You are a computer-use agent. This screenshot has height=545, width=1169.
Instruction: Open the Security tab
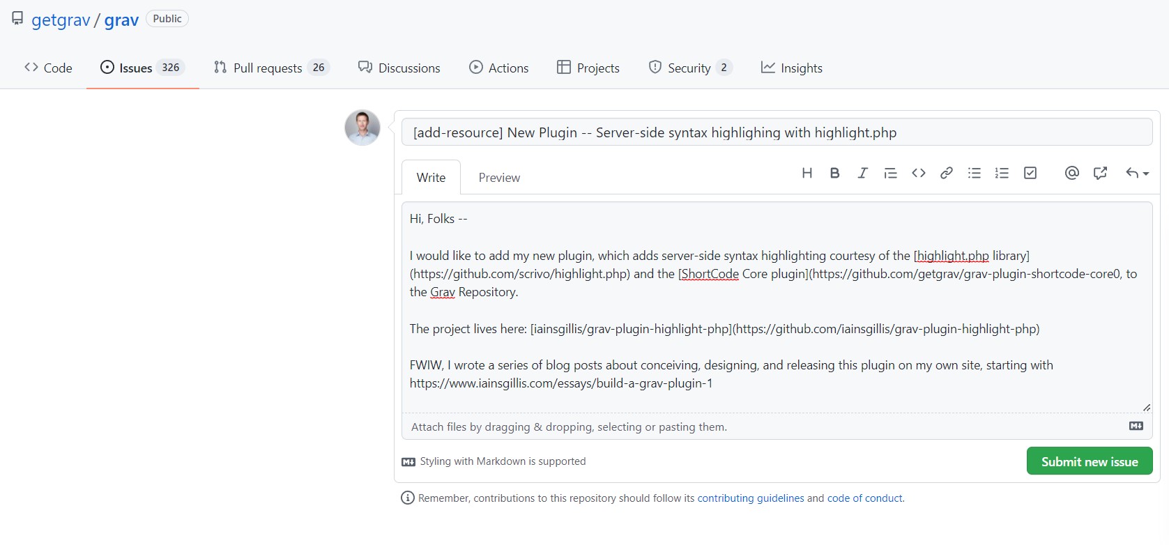click(x=690, y=68)
